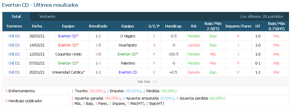Select the Handicap column header
294x108 pixels.
pos(173,26)
